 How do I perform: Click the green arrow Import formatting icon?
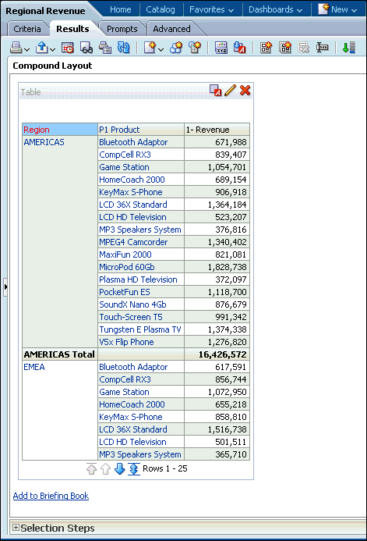pyautogui.click(x=349, y=48)
